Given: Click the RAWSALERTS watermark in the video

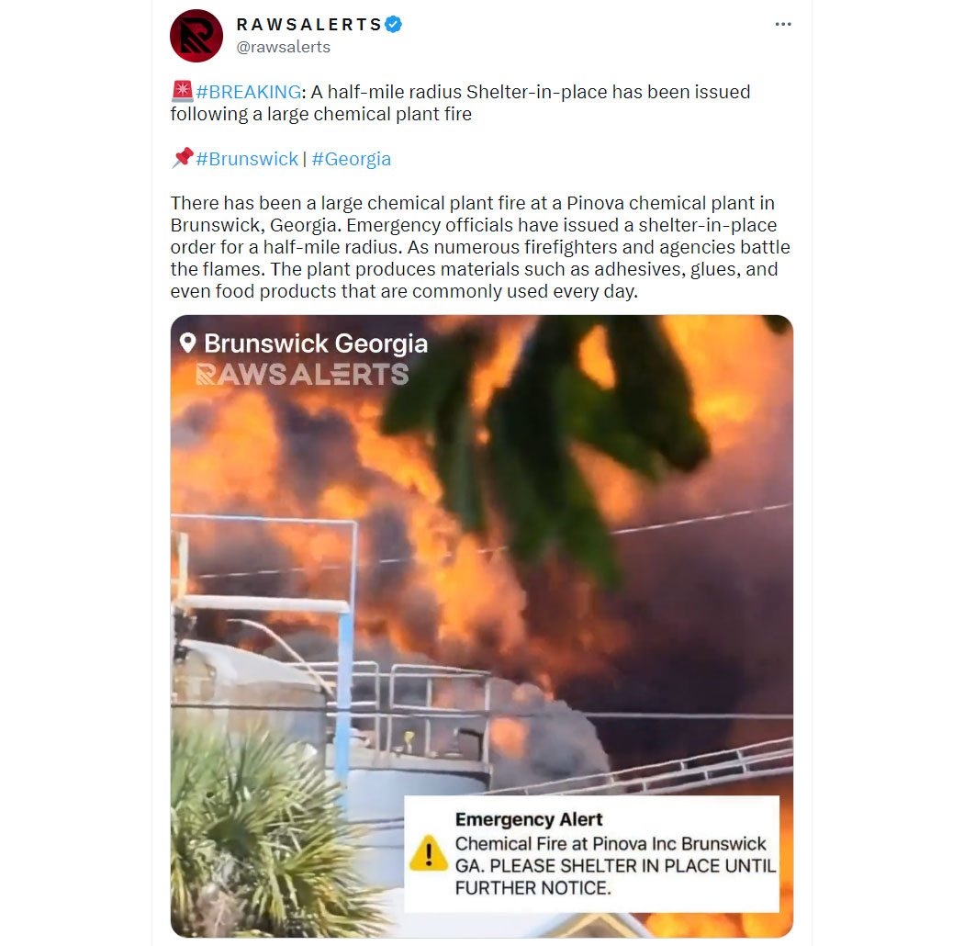Looking at the screenshot, I should tap(302, 374).
